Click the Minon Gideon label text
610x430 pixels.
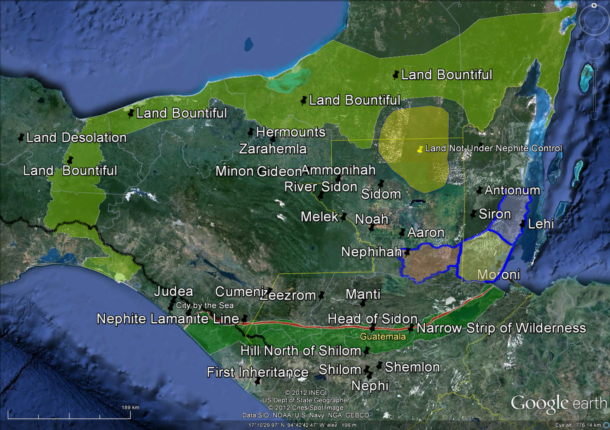coord(259,172)
